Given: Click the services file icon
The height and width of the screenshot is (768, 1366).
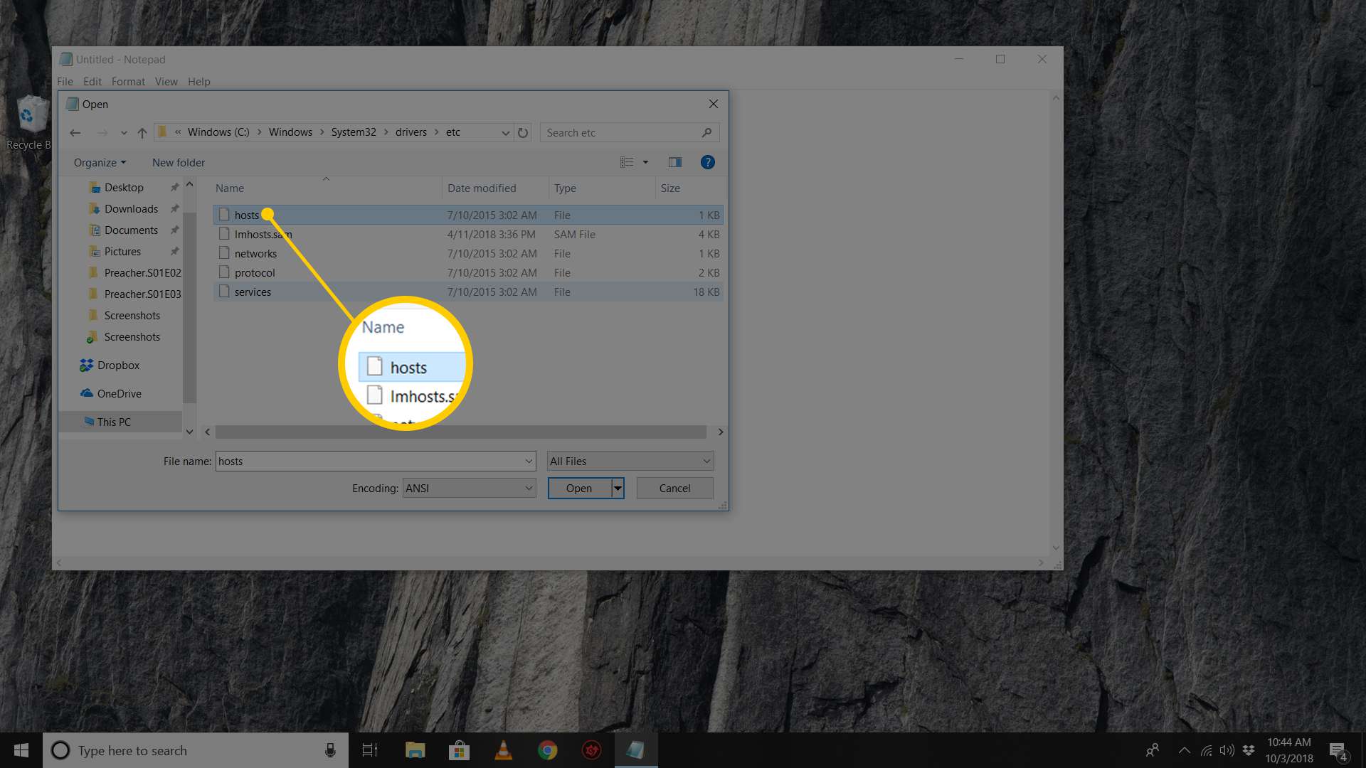Looking at the screenshot, I should [x=223, y=291].
